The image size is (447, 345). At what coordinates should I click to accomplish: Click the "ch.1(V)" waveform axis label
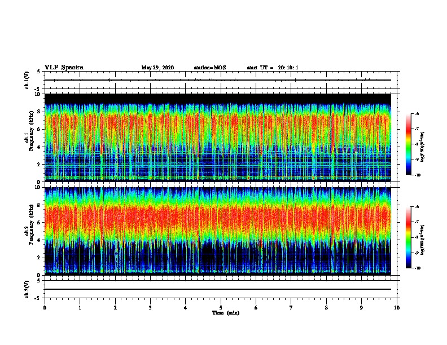pos(27,80)
